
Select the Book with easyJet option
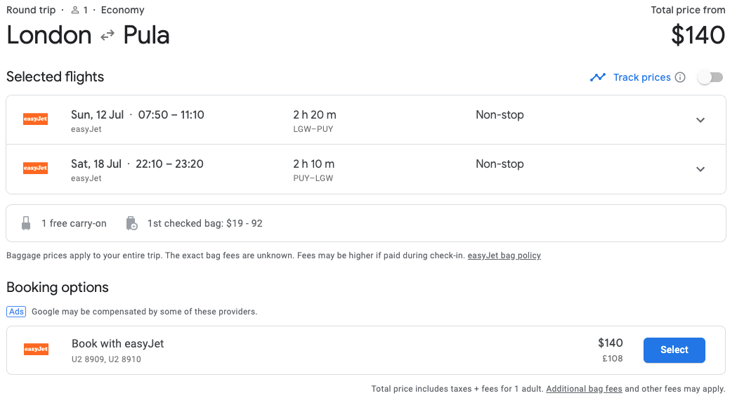point(674,350)
